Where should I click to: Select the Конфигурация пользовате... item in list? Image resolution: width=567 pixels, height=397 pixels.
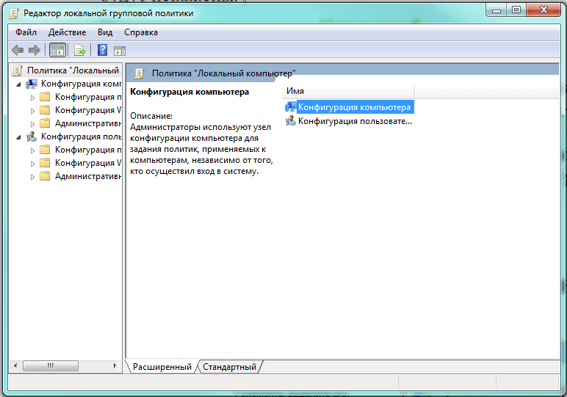pos(350,121)
